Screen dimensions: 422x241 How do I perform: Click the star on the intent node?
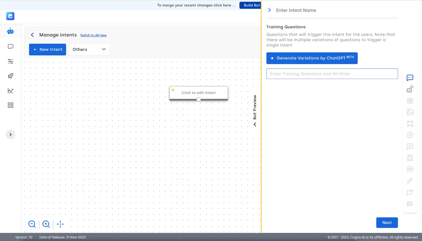coord(173,90)
